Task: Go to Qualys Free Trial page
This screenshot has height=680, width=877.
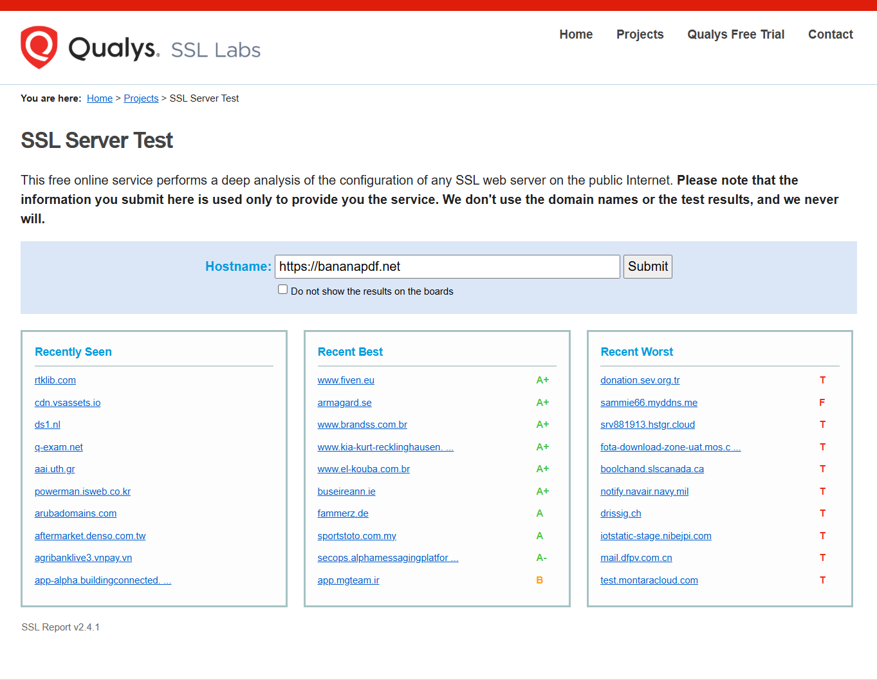Action: pyautogui.click(x=735, y=35)
